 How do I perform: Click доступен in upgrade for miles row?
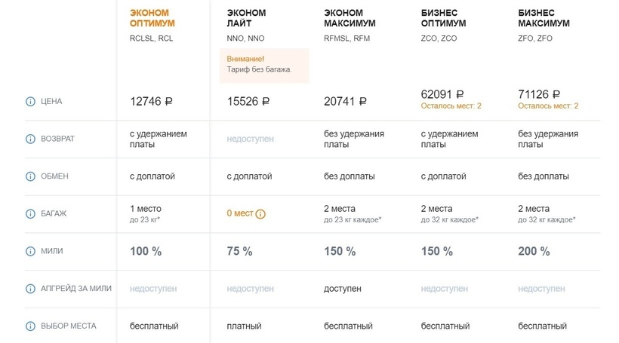(x=342, y=289)
